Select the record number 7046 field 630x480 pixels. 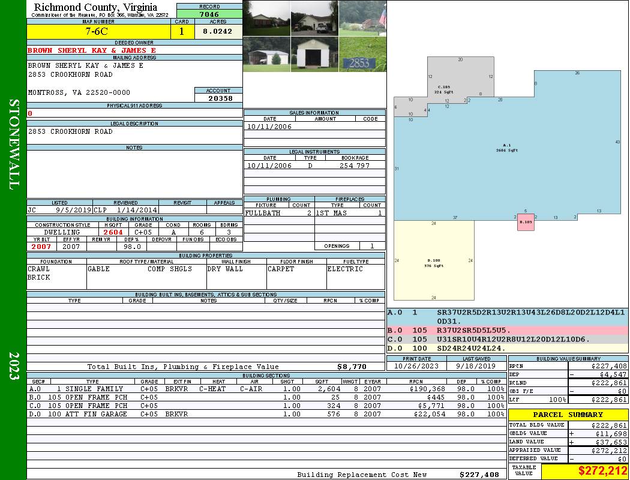pos(209,14)
